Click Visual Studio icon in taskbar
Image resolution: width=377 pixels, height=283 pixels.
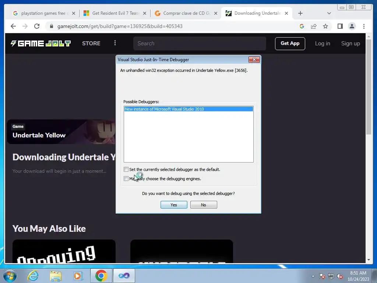(124, 276)
